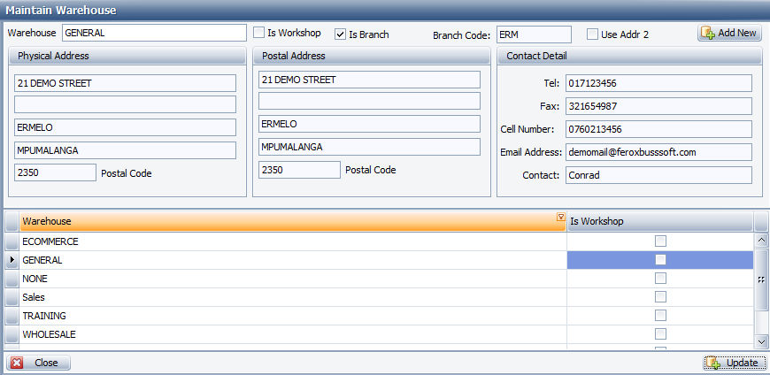Image resolution: width=770 pixels, height=375 pixels.
Task: Click the Postal Address panel header
Action: 371,56
